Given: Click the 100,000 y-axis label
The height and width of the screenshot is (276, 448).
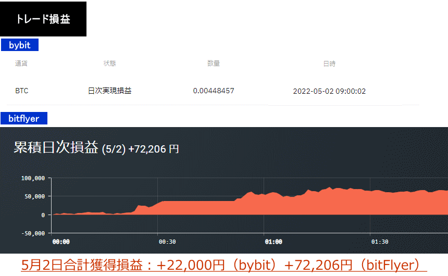Looking at the screenshot, I should point(33,178).
